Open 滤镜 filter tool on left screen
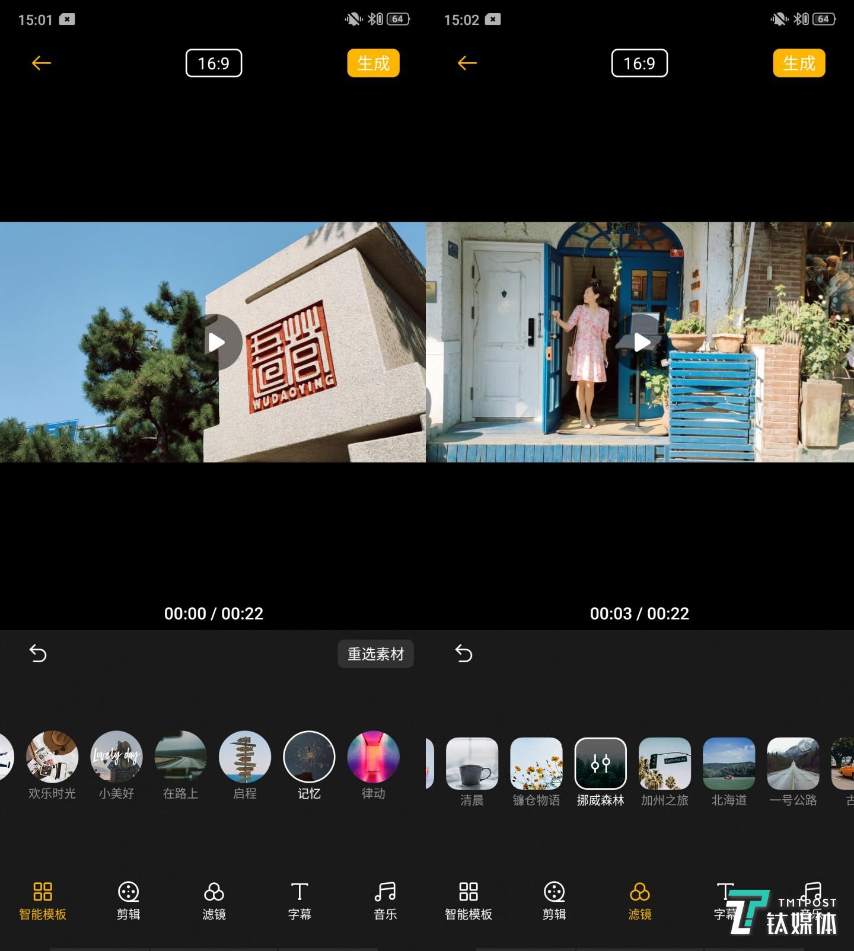Image resolution: width=854 pixels, height=951 pixels. pyautogui.click(x=213, y=900)
